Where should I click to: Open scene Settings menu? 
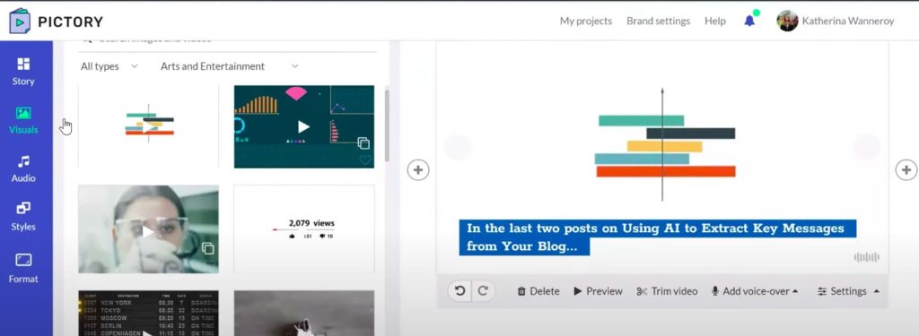click(x=848, y=291)
